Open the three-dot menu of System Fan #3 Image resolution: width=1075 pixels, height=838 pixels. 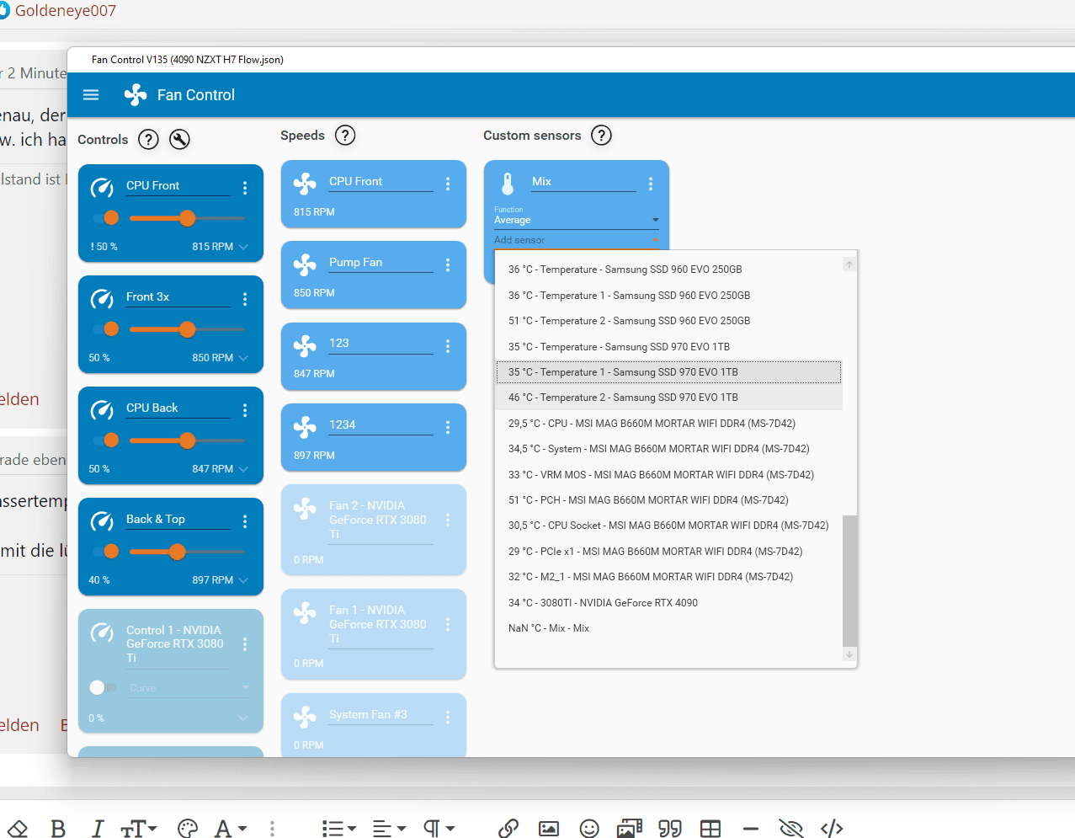point(448,717)
